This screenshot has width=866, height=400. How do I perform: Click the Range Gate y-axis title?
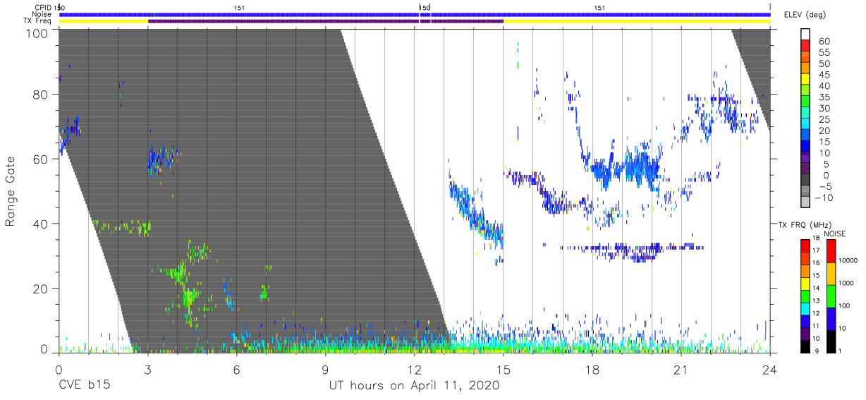(11, 191)
